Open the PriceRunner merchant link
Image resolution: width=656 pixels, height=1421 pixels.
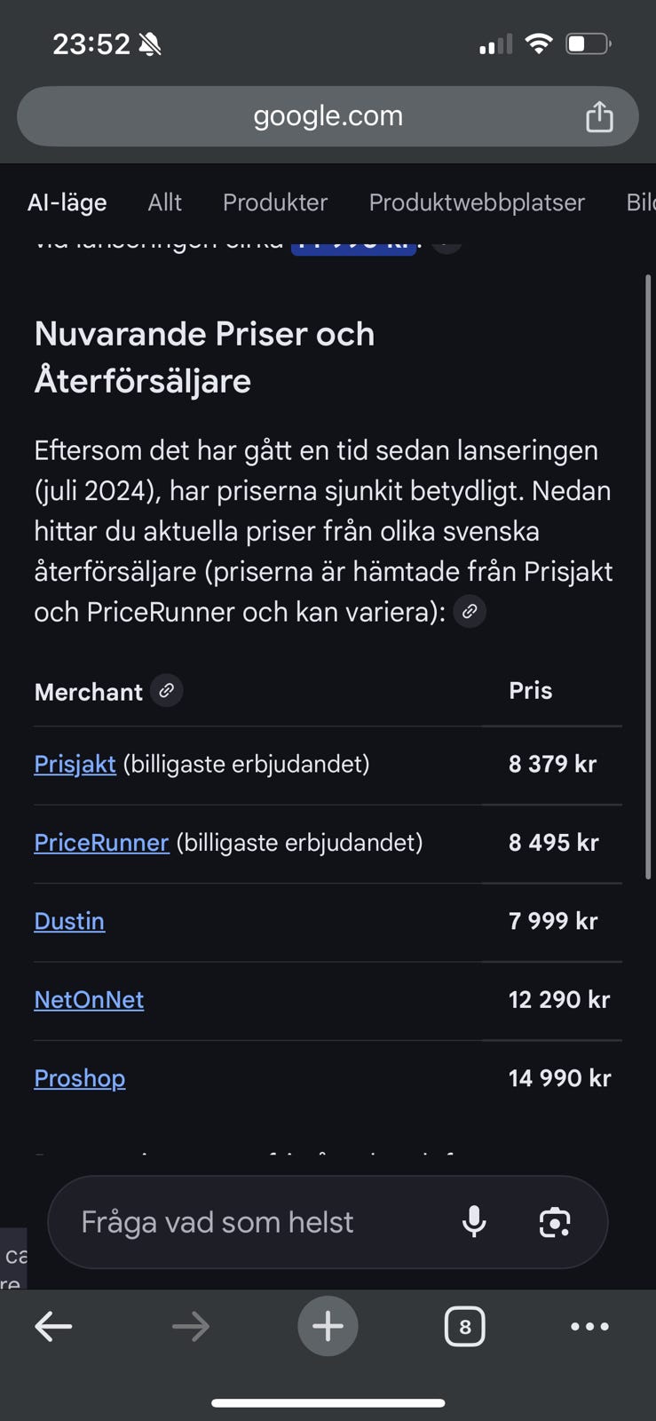101,842
